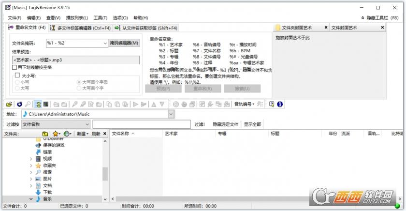This screenshot has width=406, height=211.
Task: Open the 播放列表(L) menu
Action: click(77, 18)
